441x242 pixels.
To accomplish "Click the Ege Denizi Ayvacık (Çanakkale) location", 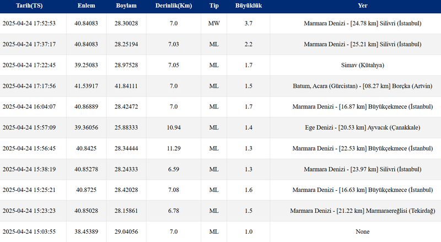I will [362, 127].
